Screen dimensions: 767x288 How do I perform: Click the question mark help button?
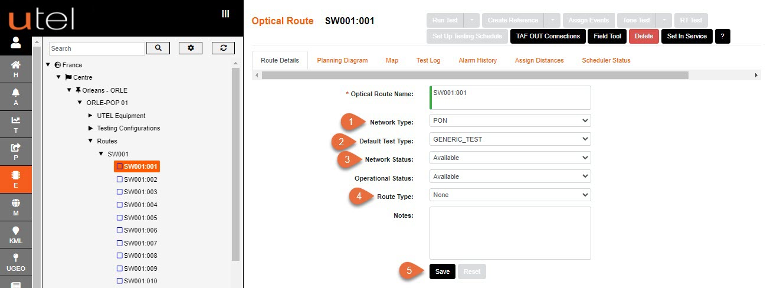723,36
